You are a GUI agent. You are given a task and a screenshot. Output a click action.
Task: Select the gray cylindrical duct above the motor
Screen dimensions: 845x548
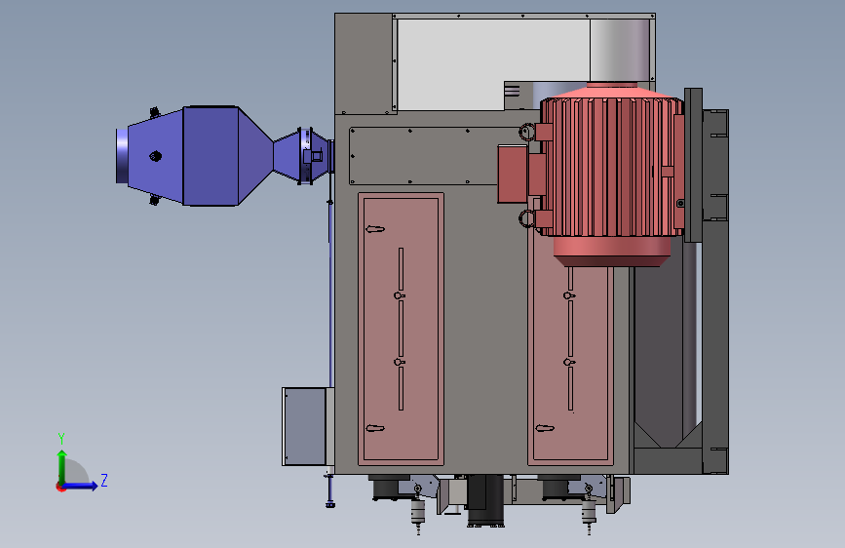click(620, 50)
